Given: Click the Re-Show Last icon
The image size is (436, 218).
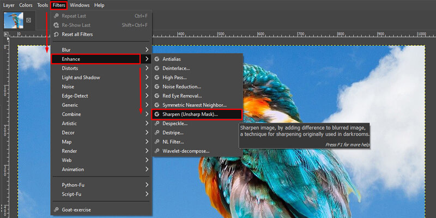Looking at the screenshot, I should click(x=56, y=25).
